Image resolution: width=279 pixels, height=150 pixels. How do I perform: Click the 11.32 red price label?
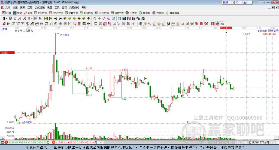pos(89,68)
